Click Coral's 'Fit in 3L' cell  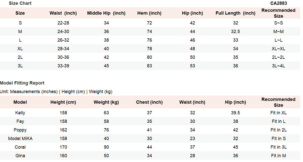click(x=278, y=147)
